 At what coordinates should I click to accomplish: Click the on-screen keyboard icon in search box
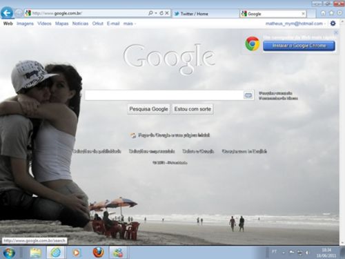click(248, 95)
